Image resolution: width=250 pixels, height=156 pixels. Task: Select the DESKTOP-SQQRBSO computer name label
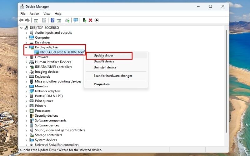[44, 28]
